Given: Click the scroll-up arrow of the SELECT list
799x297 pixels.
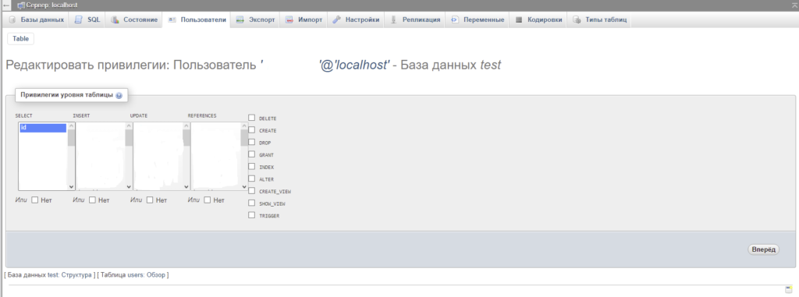Looking at the screenshot, I should pyautogui.click(x=71, y=126).
